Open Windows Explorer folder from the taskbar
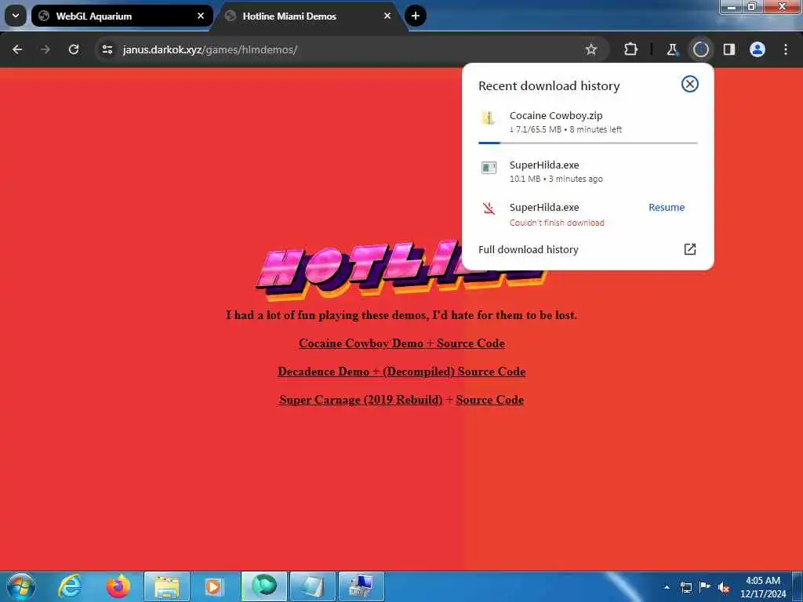Image resolution: width=803 pixels, height=602 pixels. (x=167, y=586)
